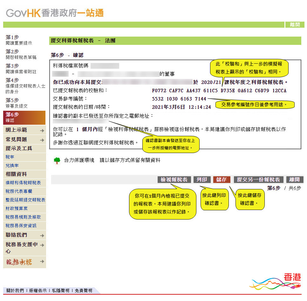Image resolution: width=307 pixels, height=301 pixels.
Task: Click the GovHK 香港政府一站通 logo
Action: [x=55, y=13]
